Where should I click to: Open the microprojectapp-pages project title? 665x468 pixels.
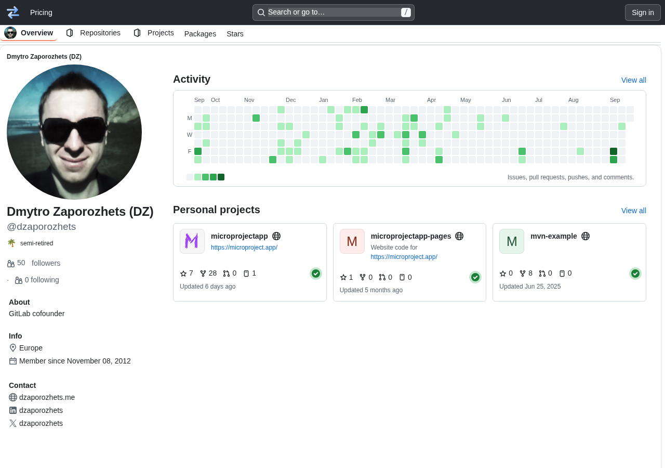(411, 236)
